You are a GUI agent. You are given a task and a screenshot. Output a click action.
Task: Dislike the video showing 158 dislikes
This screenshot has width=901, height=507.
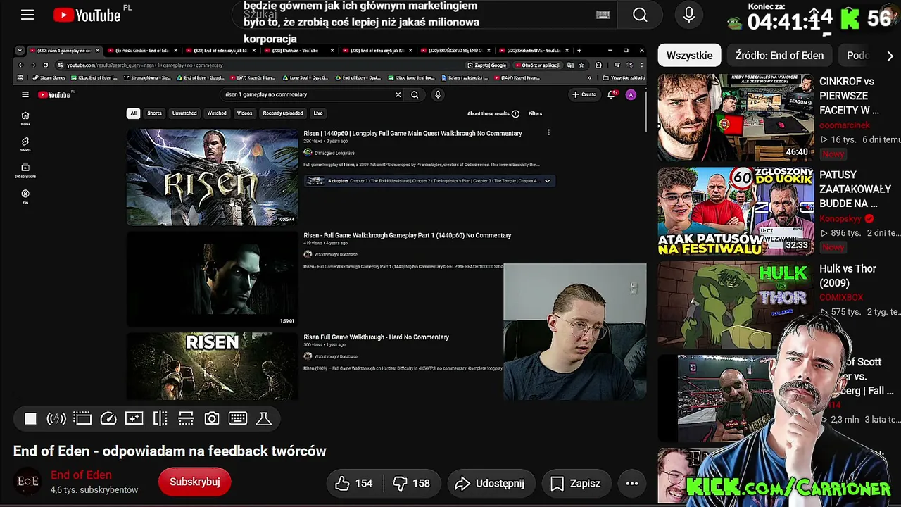point(411,483)
